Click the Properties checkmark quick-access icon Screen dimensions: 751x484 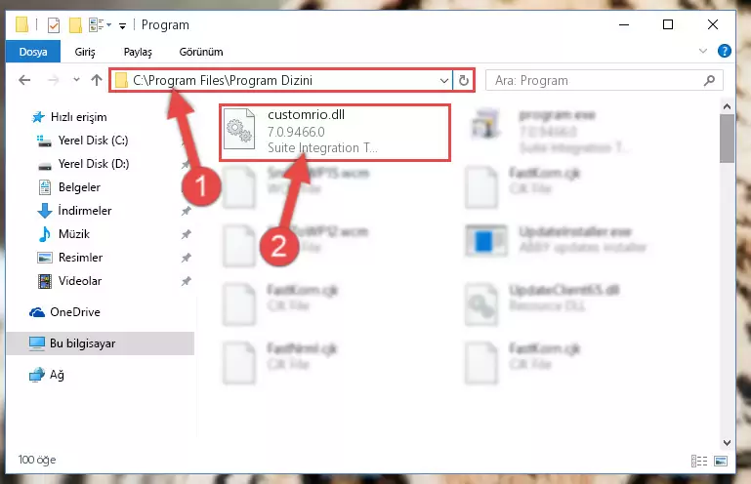(54, 25)
